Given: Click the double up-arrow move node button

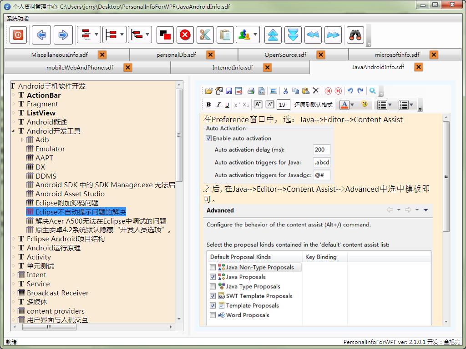Looking at the screenshot, I should coord(273,35).
